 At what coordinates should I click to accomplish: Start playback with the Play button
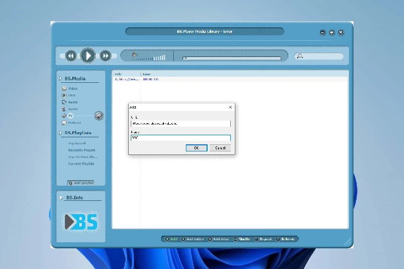pos(87,56)
